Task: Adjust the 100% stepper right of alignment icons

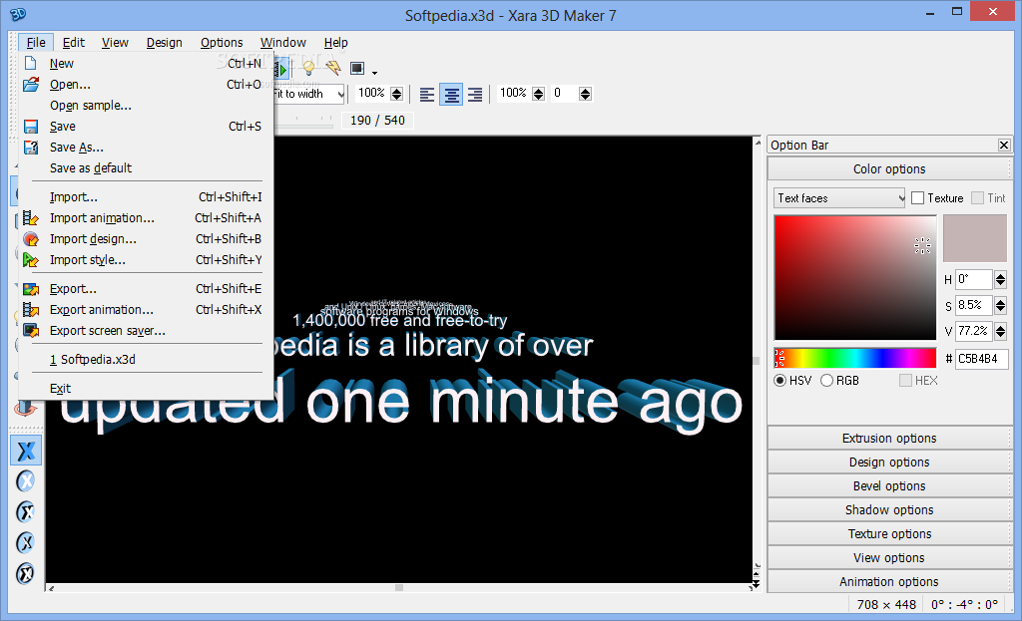Action: [x=538, y=94]
